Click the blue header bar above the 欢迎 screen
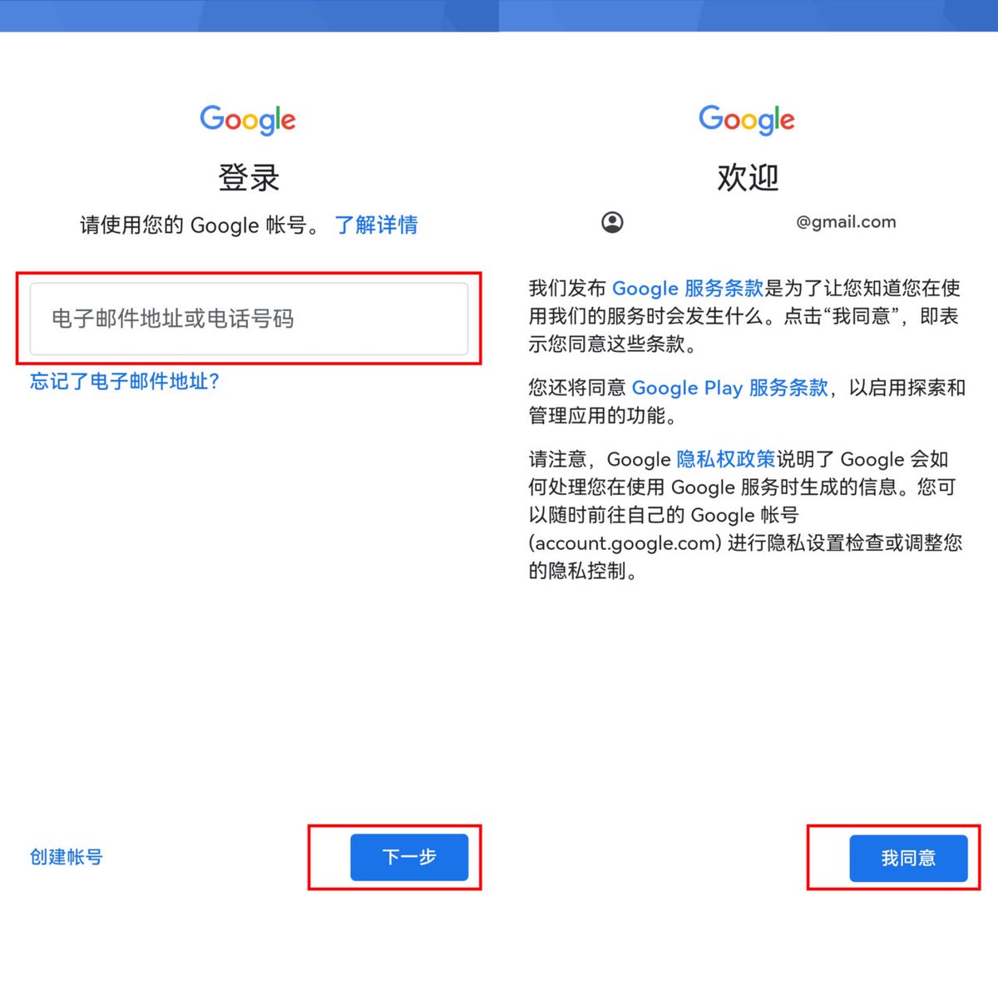 pos(748,16)
